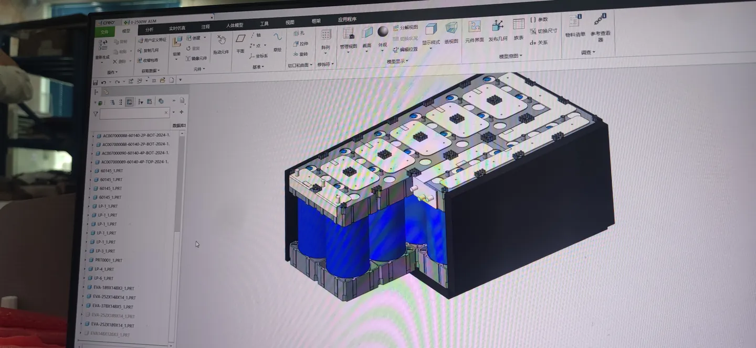This screenshot has height=348, width=756.
Task: Open the Create (创建) dropdown arrow
Action: coord(205,38)
